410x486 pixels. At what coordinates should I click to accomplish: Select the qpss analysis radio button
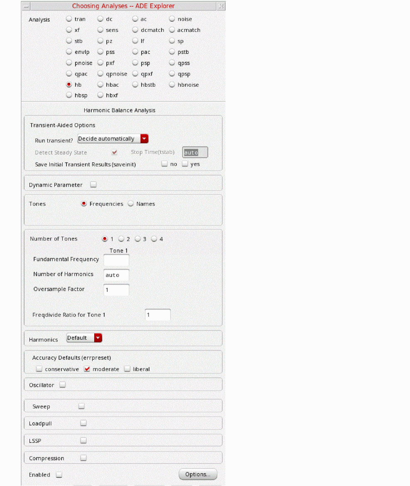(172, 63)
